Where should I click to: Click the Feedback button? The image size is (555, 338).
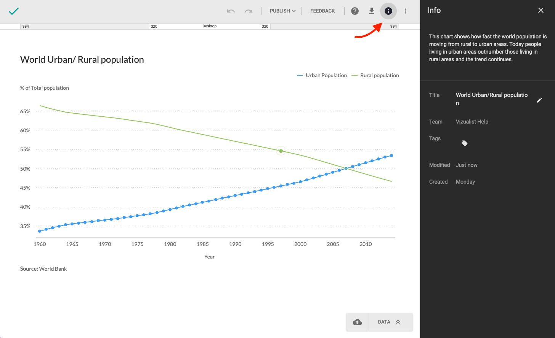point(322,11)
